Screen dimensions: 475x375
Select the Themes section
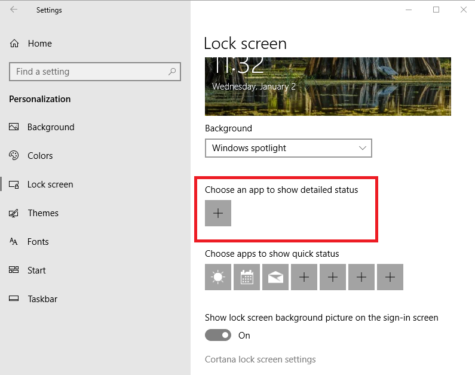click(x=43, y=213)
